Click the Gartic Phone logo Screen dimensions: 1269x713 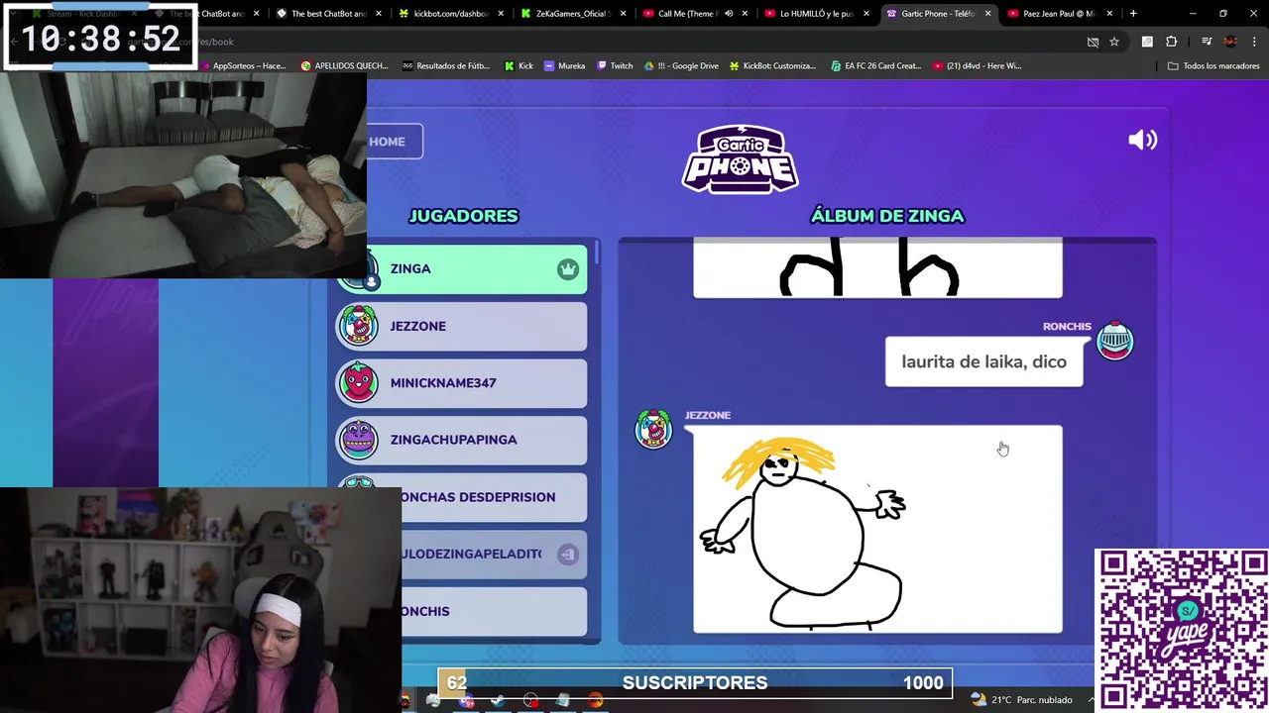741,158
